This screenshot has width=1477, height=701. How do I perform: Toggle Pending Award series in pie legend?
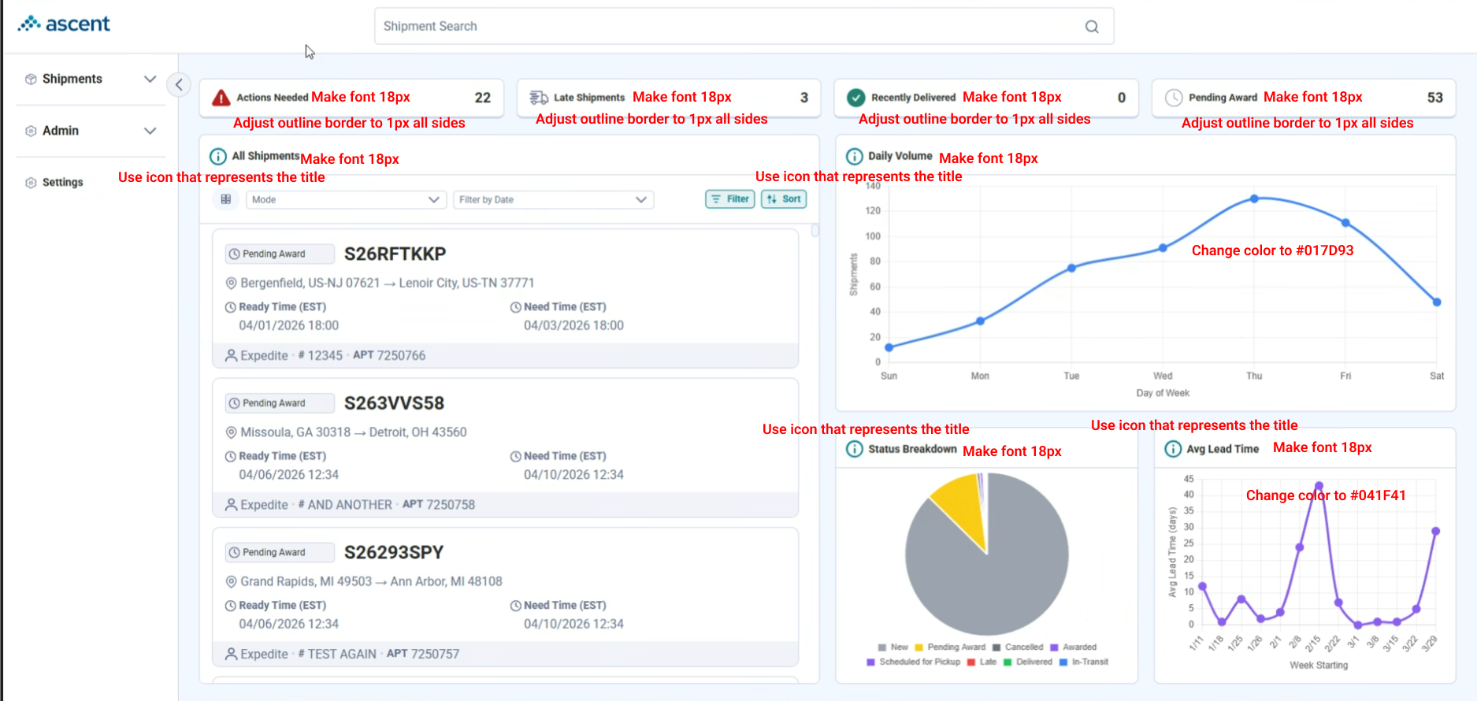pos(950,647)
